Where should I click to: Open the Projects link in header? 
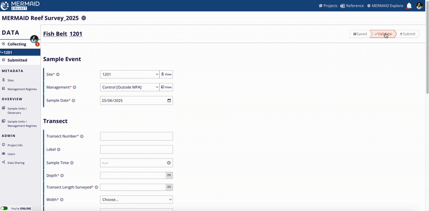328,6
